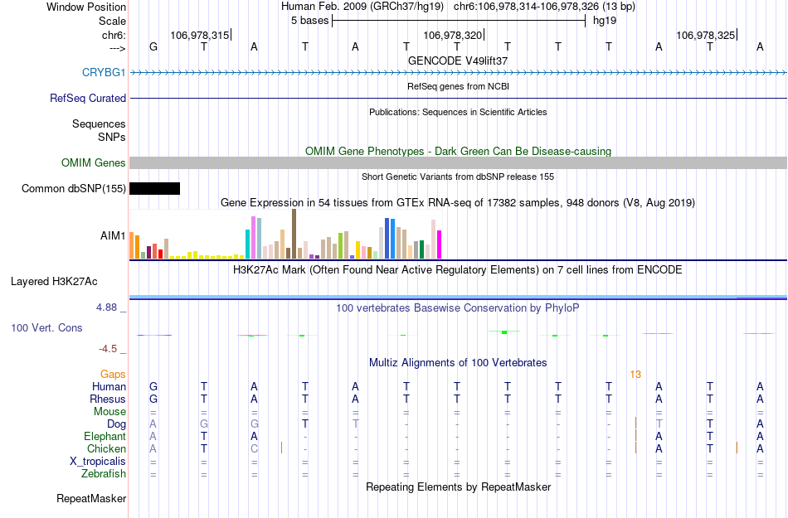Click the -4.5 PhyloP lower scale value
Image resolution: width=788 pixels, height=518 pixels.
tap(108, 348)
